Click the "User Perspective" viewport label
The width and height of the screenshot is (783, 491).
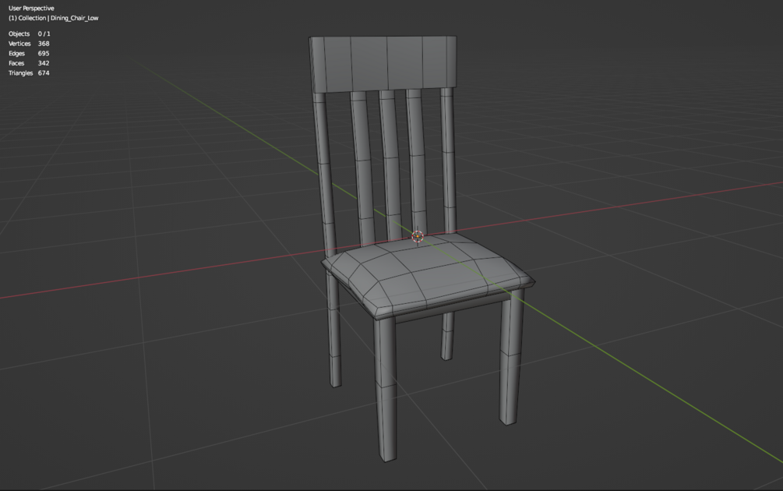pos(31,8)
